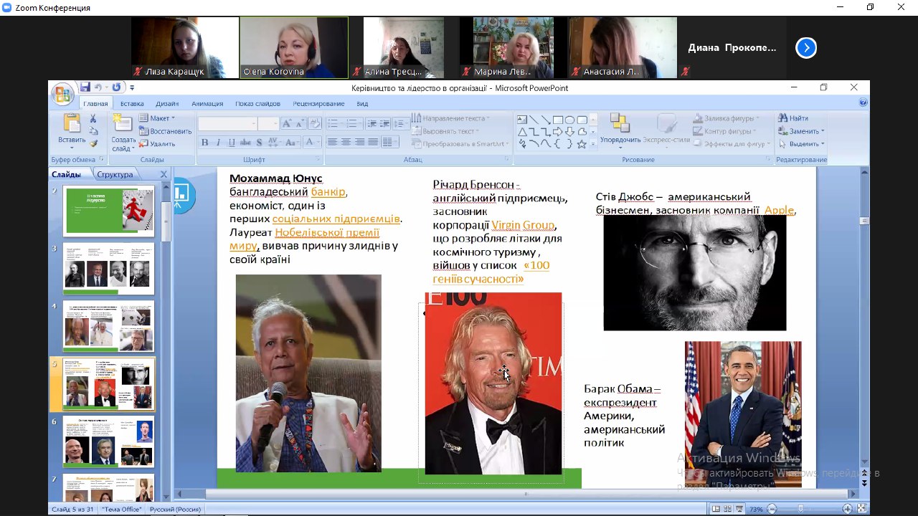Open the Customize Quick Access Toolbar arrow

(x=132, y=88)
